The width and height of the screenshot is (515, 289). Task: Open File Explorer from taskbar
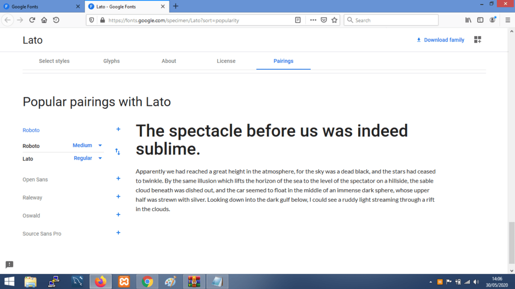point(31,281)
